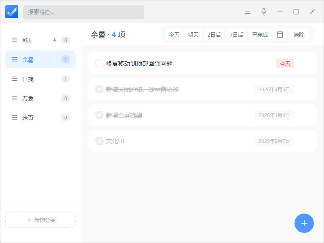Click the 清除 clear filter button

point(299,34)
